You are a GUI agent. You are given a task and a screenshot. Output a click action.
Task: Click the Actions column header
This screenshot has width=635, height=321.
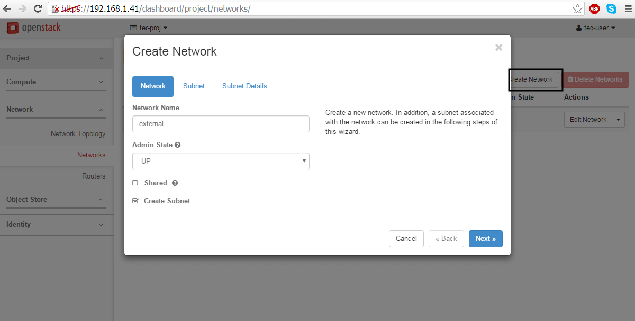pyautogui.click(x=576, y=97)
